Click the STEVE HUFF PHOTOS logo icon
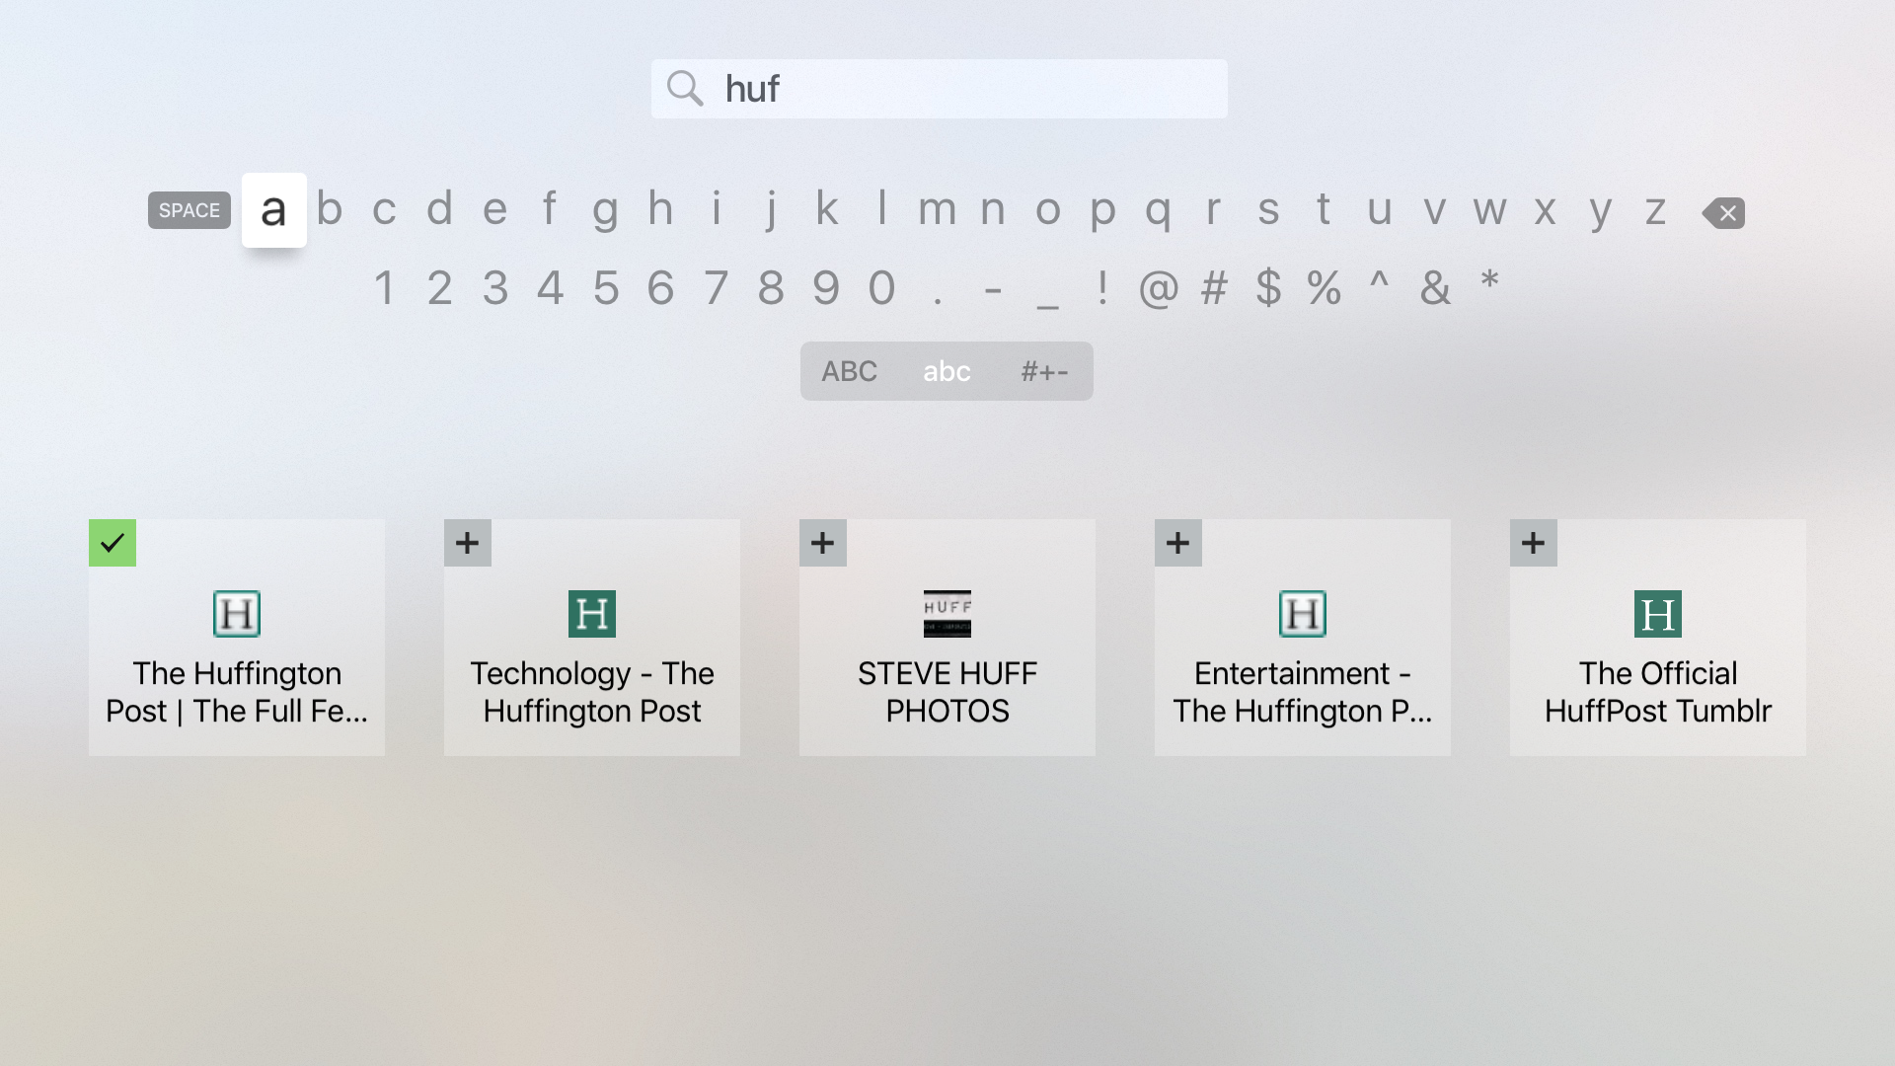This screenshot has height=1066, width=1895. click(x=947, y=614)
